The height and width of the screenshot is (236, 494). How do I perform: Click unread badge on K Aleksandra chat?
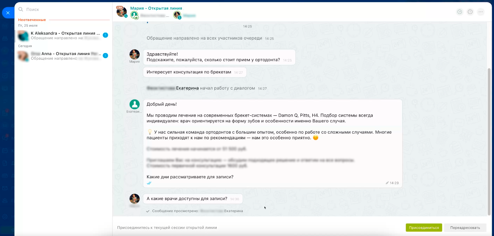pos(105,35)
